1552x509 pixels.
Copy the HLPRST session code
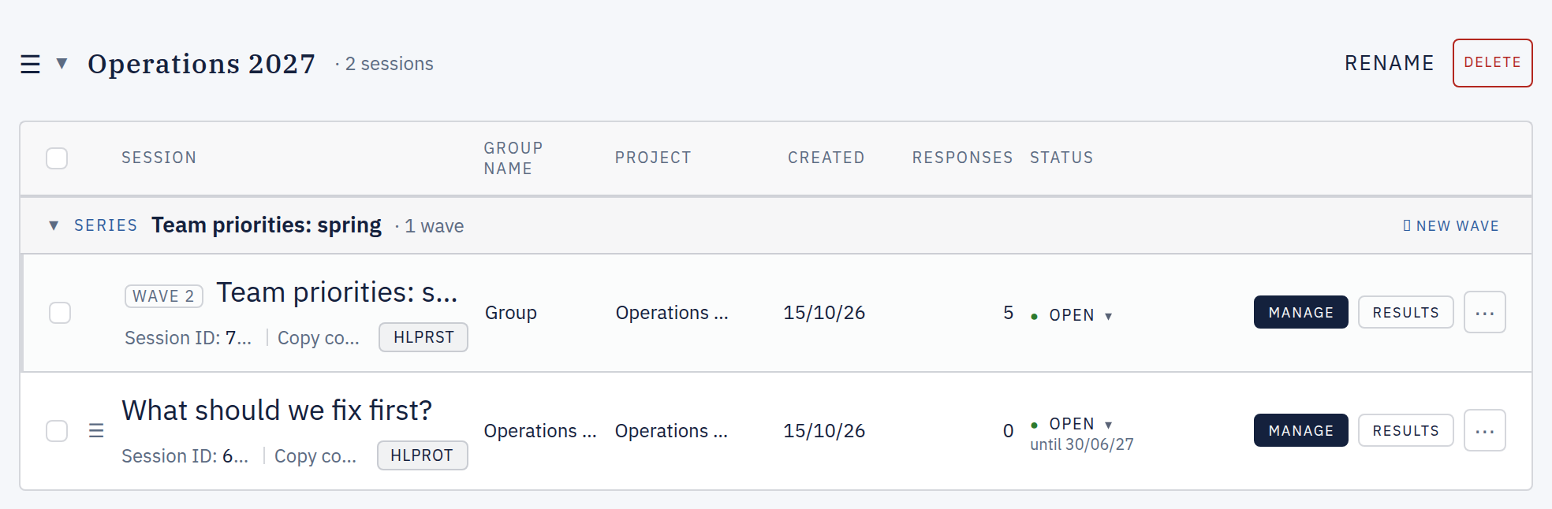click(x=423, y=337)
